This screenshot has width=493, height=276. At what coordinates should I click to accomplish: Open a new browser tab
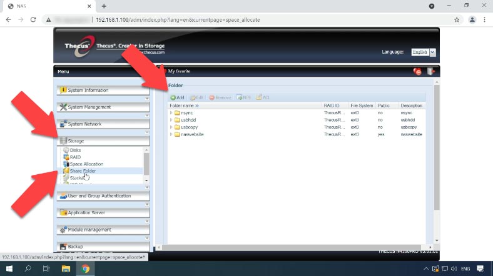pos(104,6)
